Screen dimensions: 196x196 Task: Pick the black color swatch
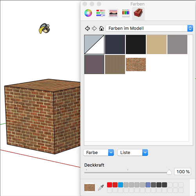[136, 44]
